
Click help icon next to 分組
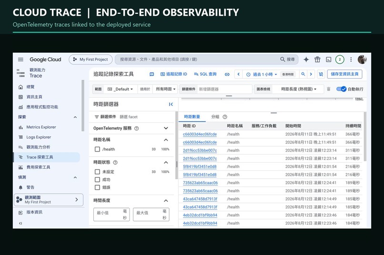point(225,117)
